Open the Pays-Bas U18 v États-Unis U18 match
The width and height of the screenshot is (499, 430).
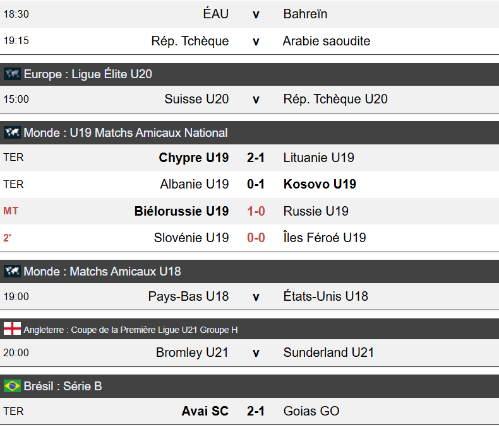pos(256,296)
